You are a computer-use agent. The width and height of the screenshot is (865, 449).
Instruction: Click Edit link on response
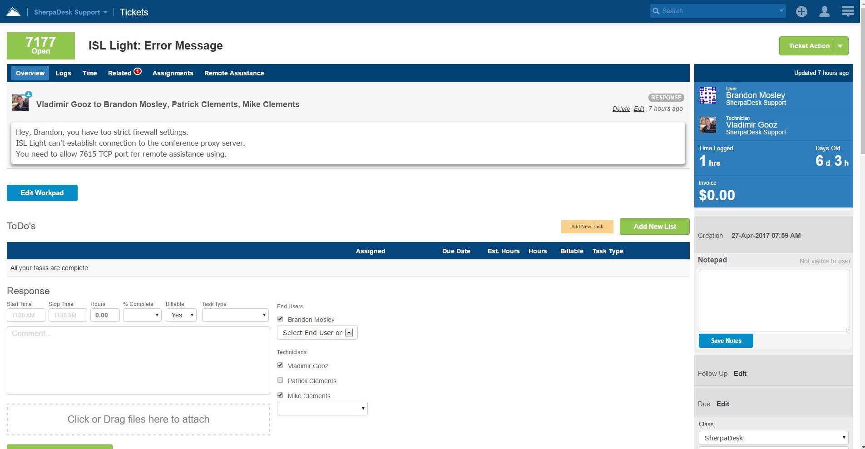click(639, 109)
